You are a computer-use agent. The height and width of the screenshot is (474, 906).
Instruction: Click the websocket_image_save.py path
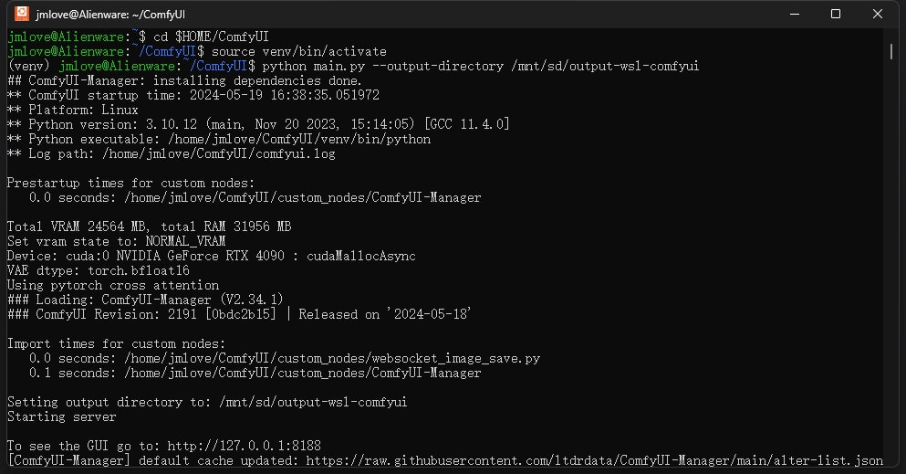tap(332, 358)
